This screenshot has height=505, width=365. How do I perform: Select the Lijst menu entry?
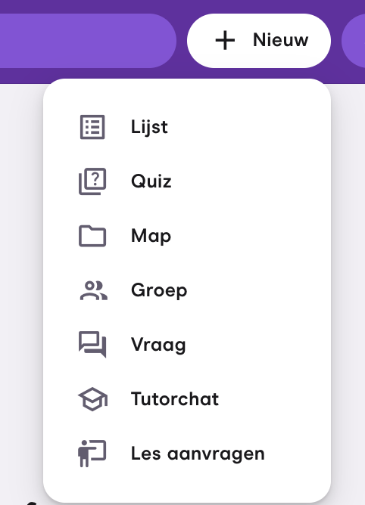187,127
